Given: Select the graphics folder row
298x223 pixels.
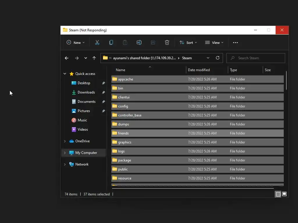Looking at the screenshot, I should pyautogui.click(x=198, y=142).
